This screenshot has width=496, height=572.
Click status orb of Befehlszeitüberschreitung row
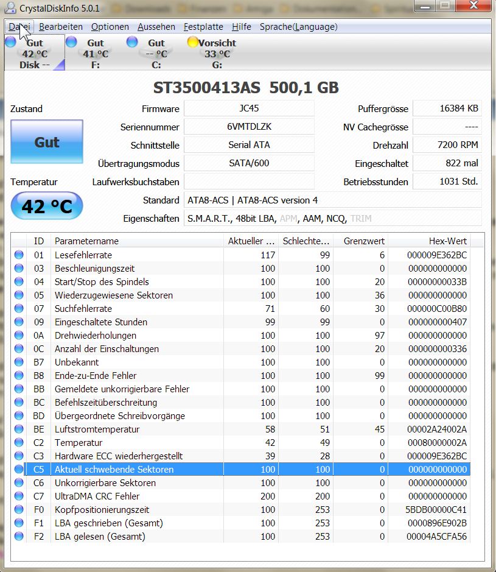19,402
